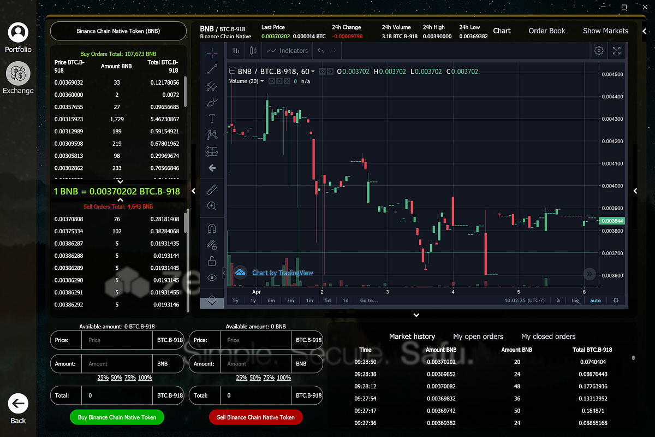Set chart range to 5d
Screen dimensions: 655x437
327,300
